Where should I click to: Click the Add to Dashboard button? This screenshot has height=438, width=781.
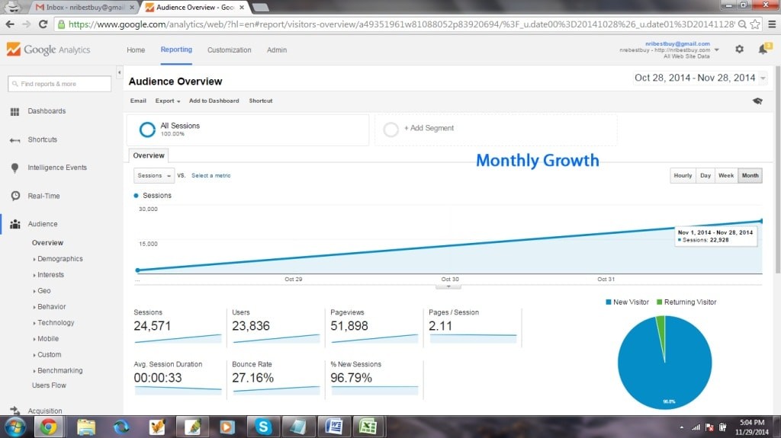pyautogui.click(x=214, y=101)
